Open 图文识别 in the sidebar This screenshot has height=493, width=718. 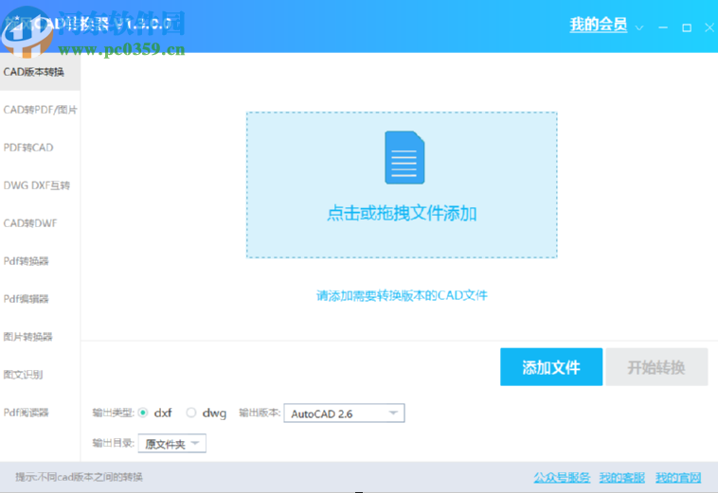(23, 375)
